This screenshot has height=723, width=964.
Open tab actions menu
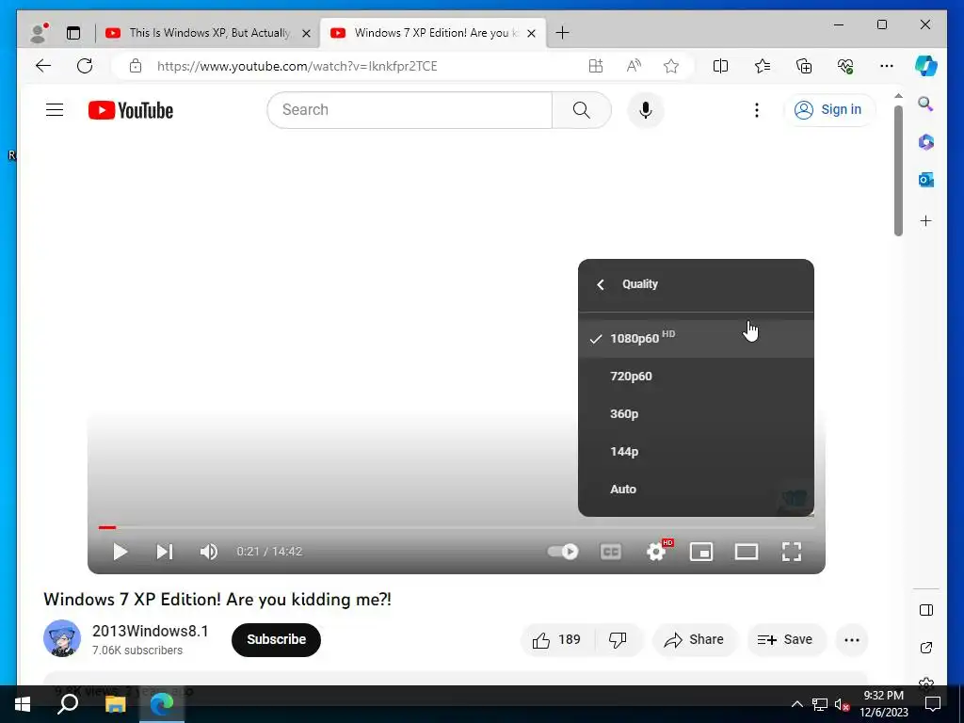point(73,33)
